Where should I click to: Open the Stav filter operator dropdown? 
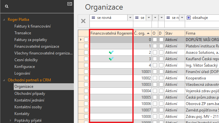pyautogui.click(x=182, y=18)
